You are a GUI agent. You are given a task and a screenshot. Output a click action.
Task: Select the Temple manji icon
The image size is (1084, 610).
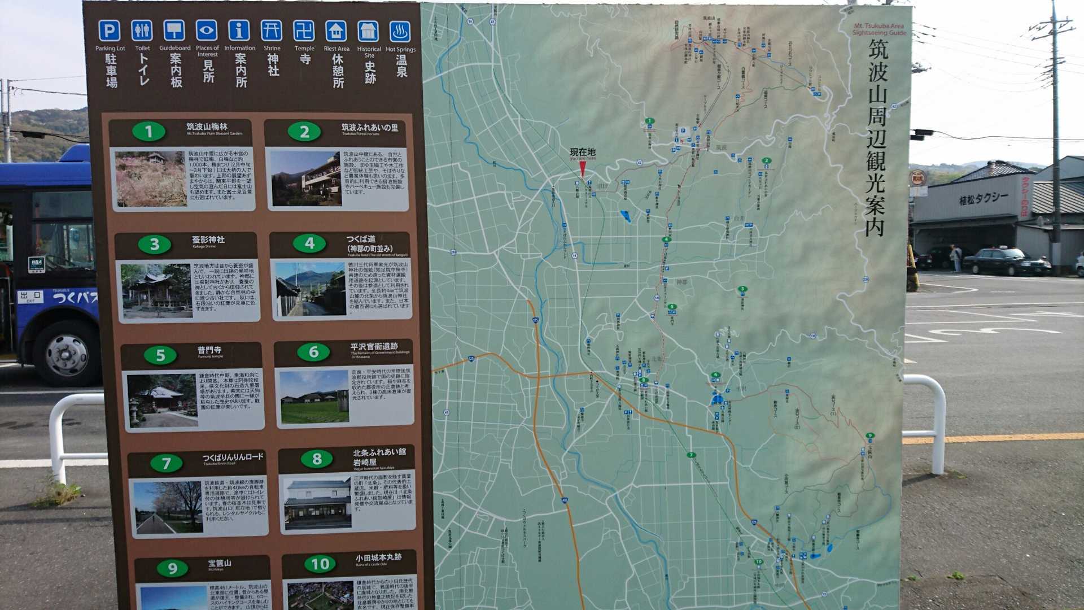(304, 31)
